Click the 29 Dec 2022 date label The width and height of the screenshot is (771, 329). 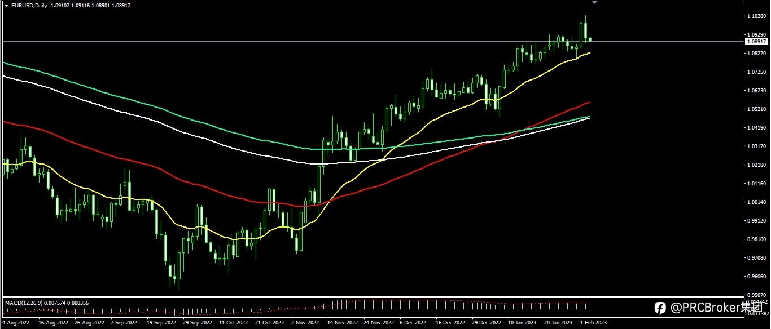coord(487,323)
